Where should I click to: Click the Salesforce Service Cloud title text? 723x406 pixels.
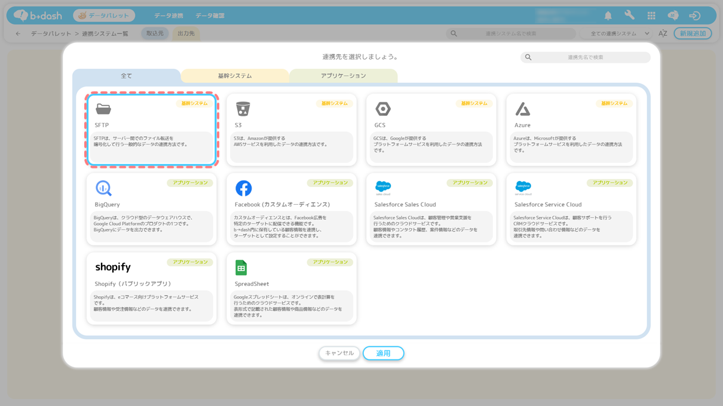point(548,205)
